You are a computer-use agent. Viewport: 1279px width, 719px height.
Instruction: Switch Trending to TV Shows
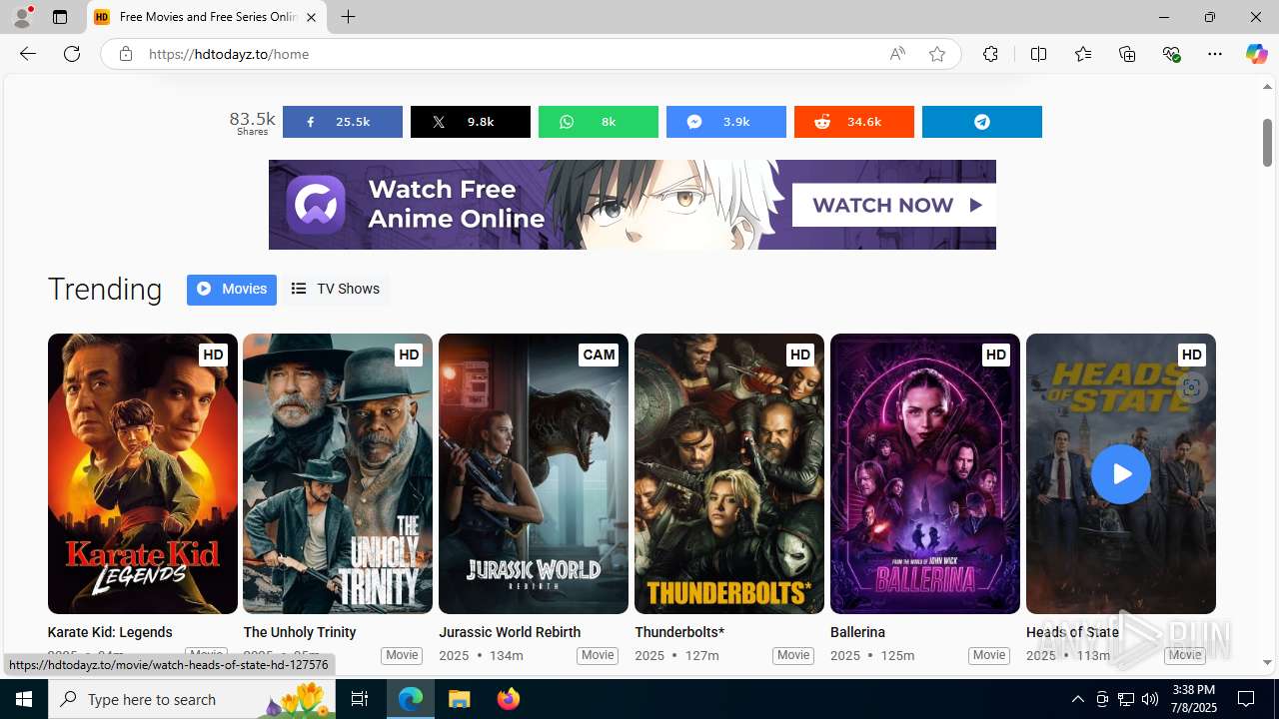tap(335, 290)
